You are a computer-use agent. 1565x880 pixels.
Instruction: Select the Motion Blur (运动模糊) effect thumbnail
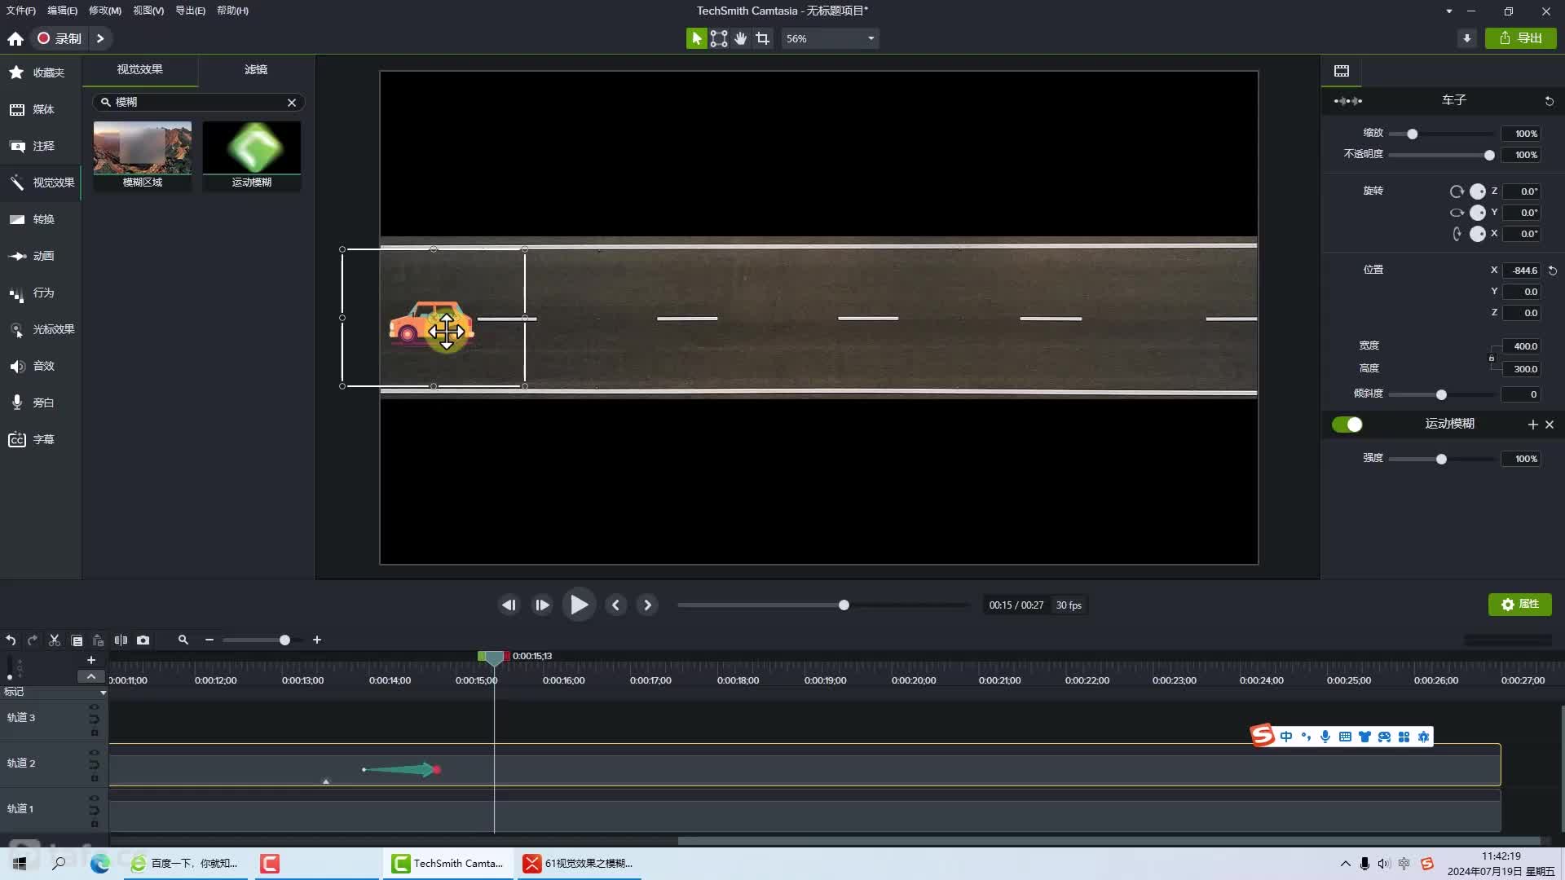252,156
